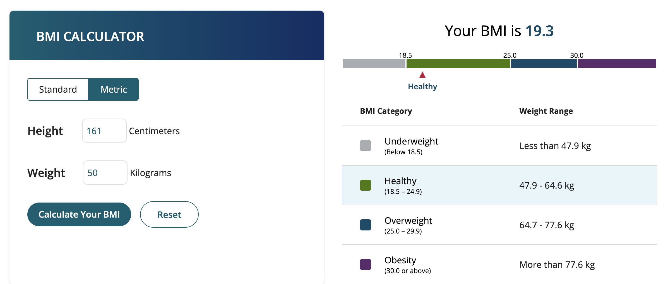
Task: Click the green Healthy color square
Action: (365, 185)
